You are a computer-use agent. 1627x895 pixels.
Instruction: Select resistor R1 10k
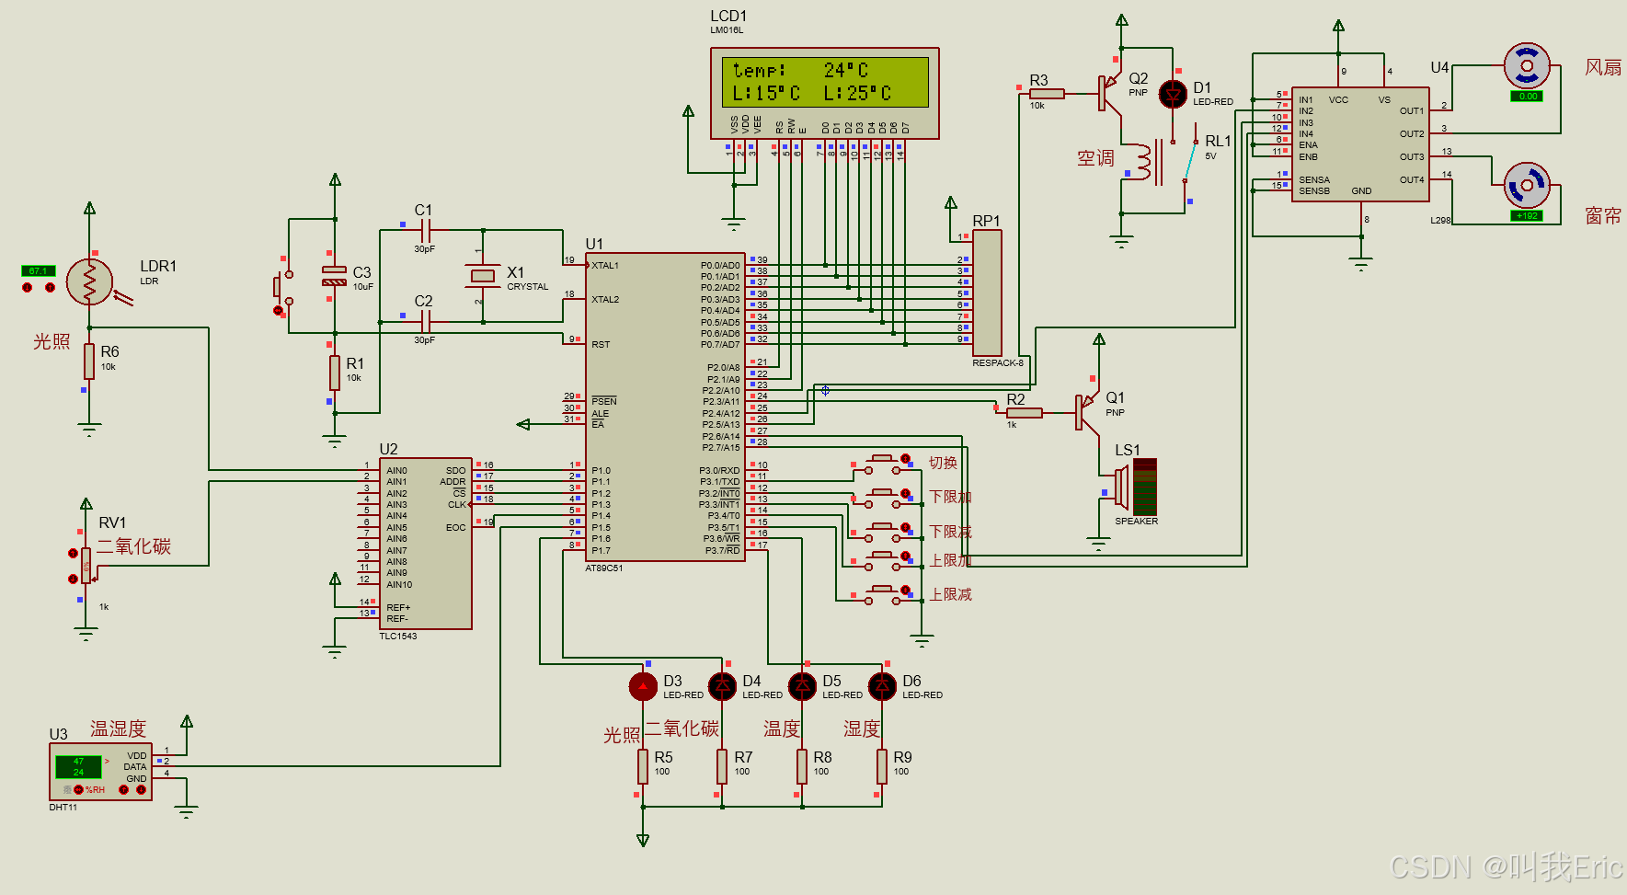point(335,373)
